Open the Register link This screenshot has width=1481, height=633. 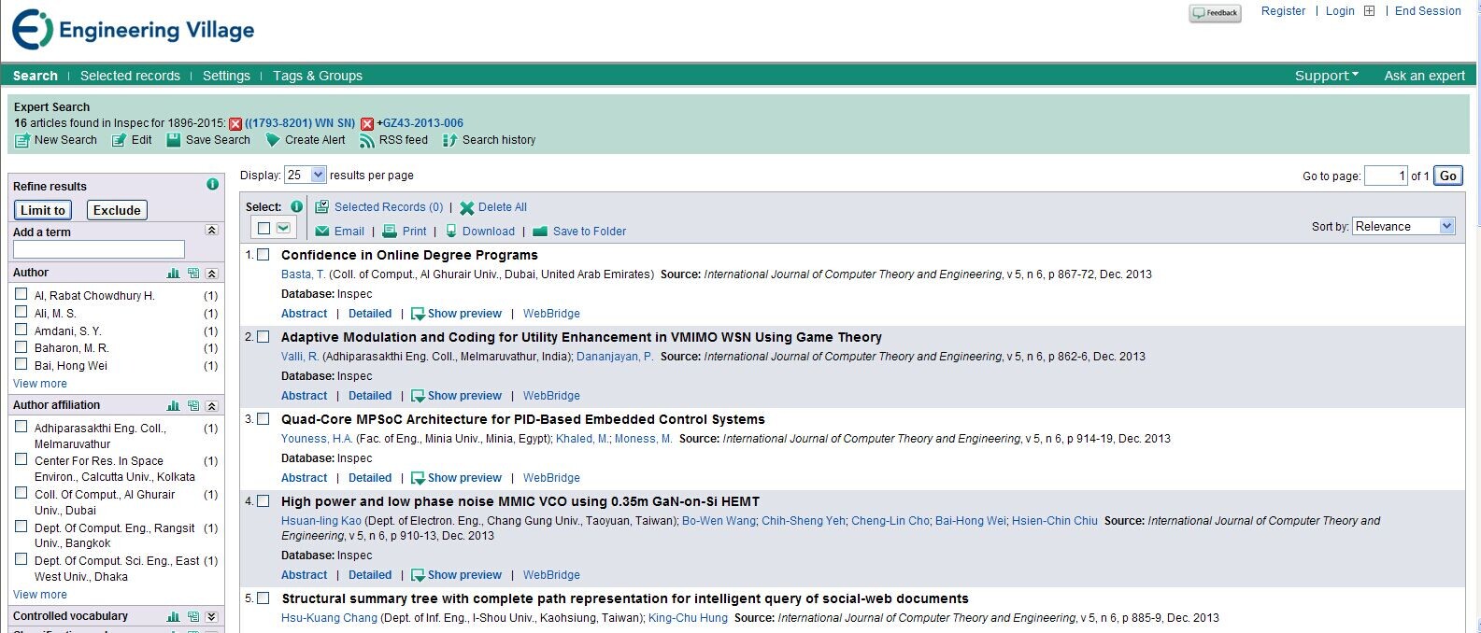(x=1283, y=11)
